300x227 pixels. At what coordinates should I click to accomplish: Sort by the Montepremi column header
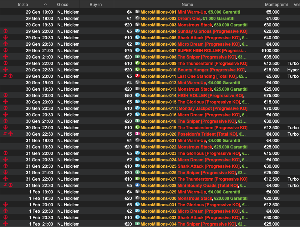(276, 5)
